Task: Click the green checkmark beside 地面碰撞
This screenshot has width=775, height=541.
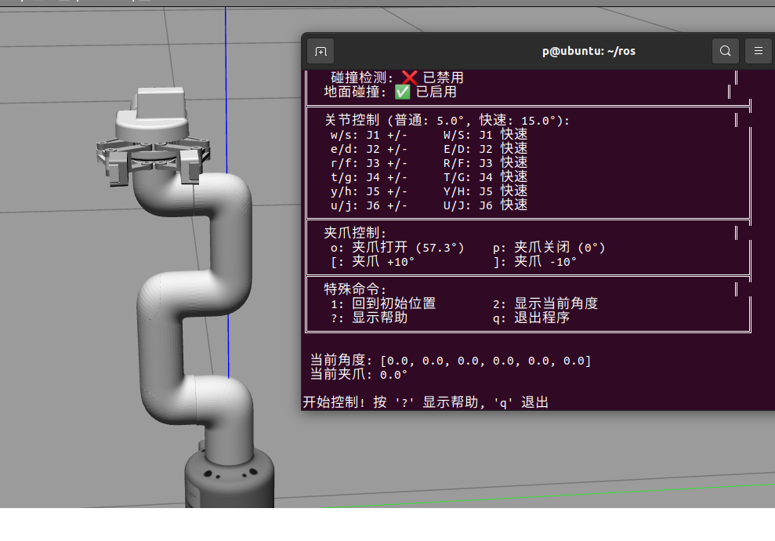Action: (402, 92)
